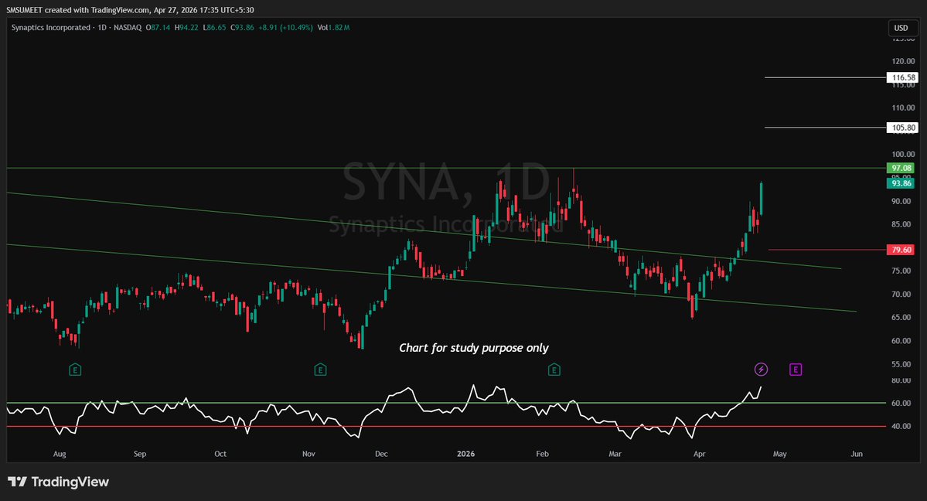Click the 65.00 price axis label

point(901,317)
